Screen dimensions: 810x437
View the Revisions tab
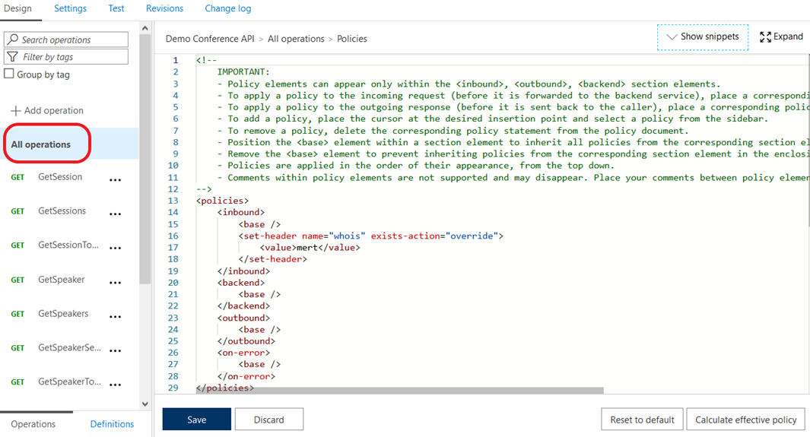point(164,9)
